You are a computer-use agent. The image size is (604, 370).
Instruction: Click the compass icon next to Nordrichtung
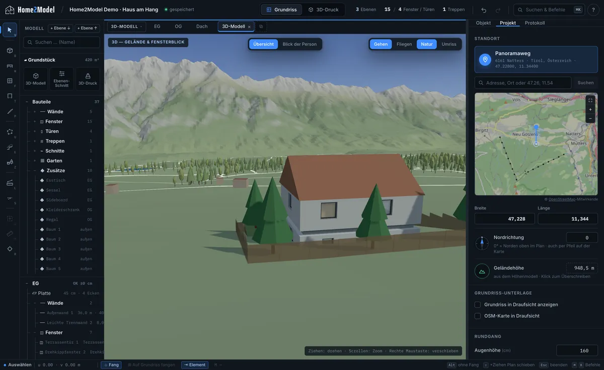click(x=482, y=243)
